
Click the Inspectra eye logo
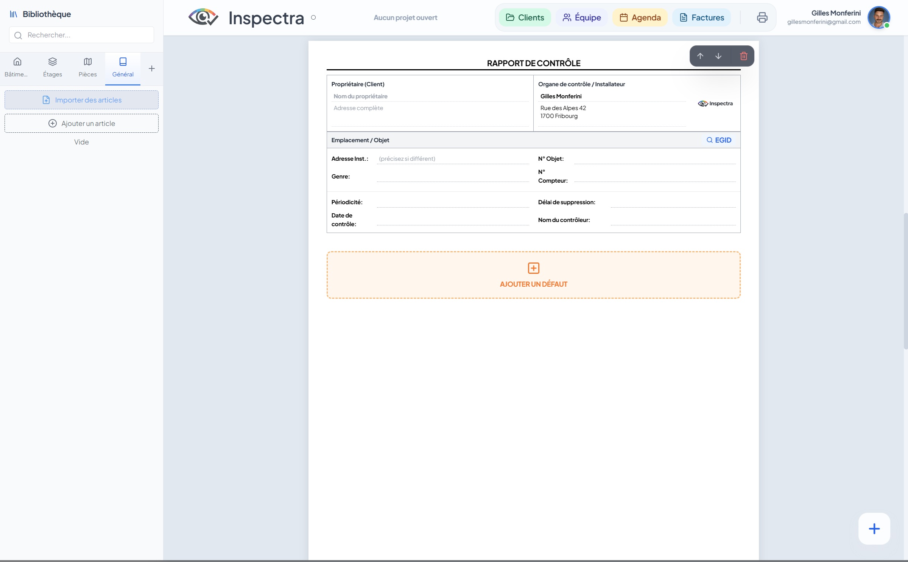(203, 17)
